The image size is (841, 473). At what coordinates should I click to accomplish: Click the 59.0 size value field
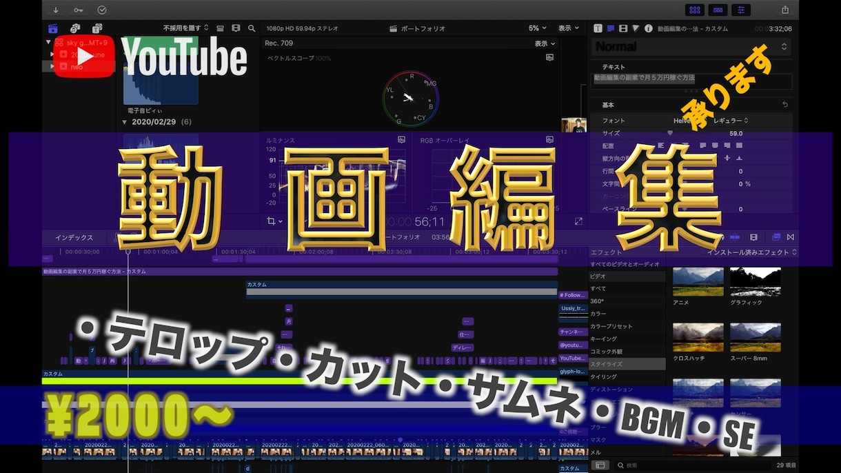point(736,133)
